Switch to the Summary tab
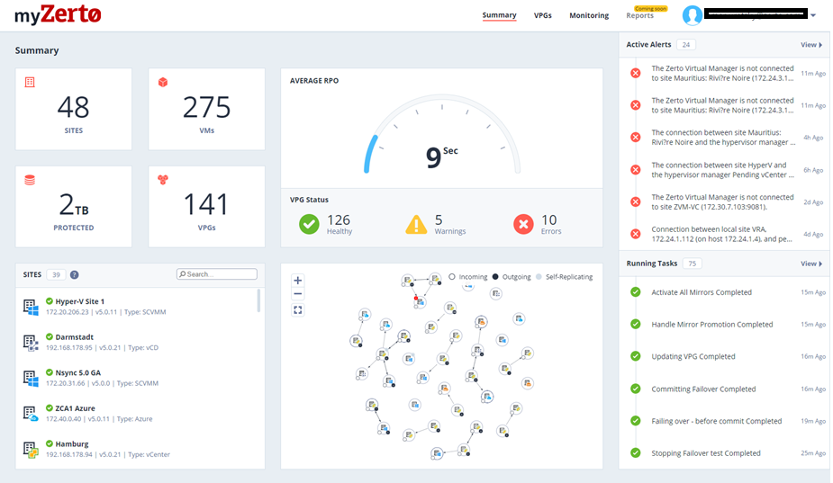The height and width of the screenshot is (483, 833). 499,15
